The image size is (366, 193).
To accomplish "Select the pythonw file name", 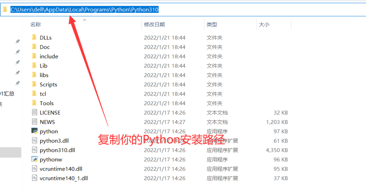I will point(51,160).
